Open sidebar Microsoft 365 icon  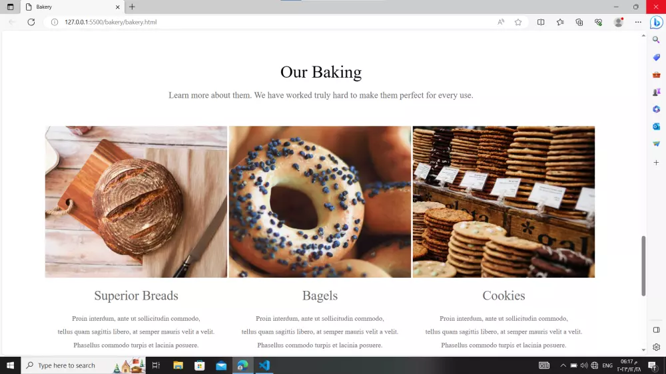coord(656,110)
